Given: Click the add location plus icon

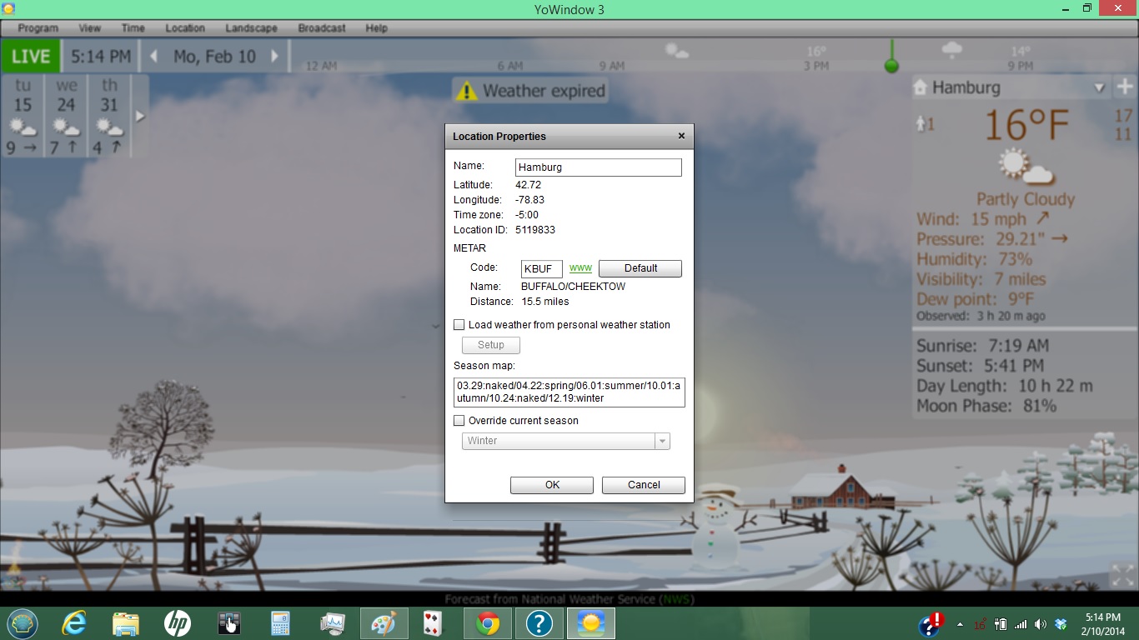Looking at the screenshot, I should pyautogui.click(x=1125, y=87).
